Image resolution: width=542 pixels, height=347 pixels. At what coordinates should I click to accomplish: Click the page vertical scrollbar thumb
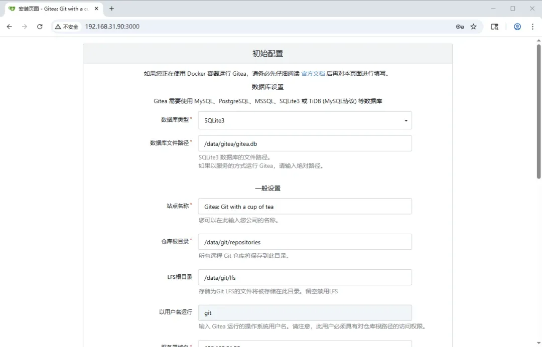[538, 111]
